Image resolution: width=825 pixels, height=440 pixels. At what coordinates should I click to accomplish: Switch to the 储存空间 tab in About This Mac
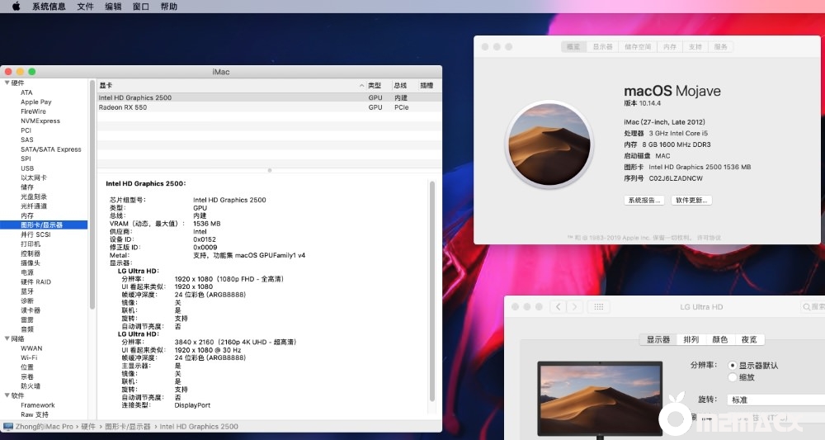point(638,47)
